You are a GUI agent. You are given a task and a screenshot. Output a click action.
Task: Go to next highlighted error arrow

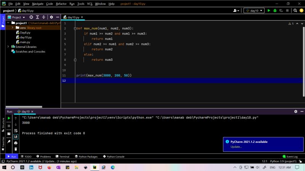302,24
